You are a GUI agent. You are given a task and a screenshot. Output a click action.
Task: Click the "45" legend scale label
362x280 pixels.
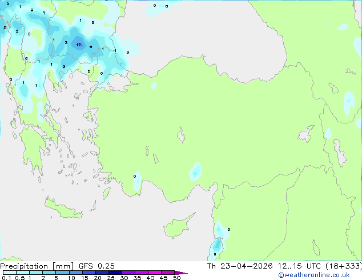164,278
